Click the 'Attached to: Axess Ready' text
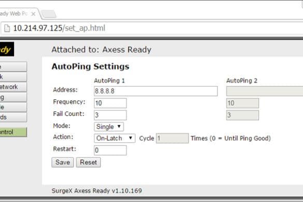Viewport: 303px width, 202px height. point(101,50)
